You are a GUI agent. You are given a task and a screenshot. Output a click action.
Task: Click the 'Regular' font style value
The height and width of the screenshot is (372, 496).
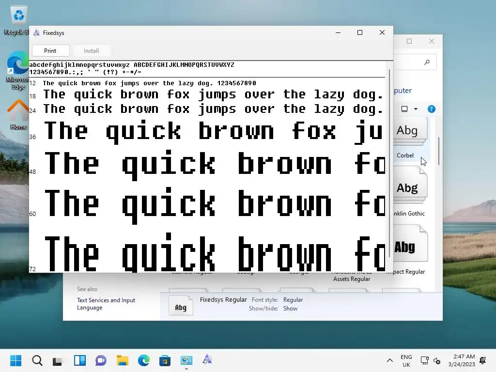pos(293,299)
